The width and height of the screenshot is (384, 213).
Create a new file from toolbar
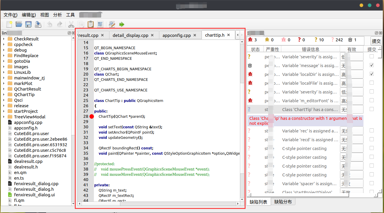[x=9, y=24]
